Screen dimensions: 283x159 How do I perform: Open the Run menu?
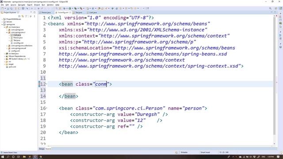[43, 5]
